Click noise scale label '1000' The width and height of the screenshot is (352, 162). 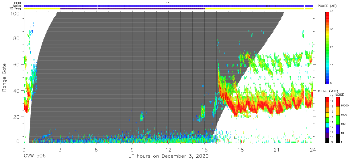(x=344, y=115)
